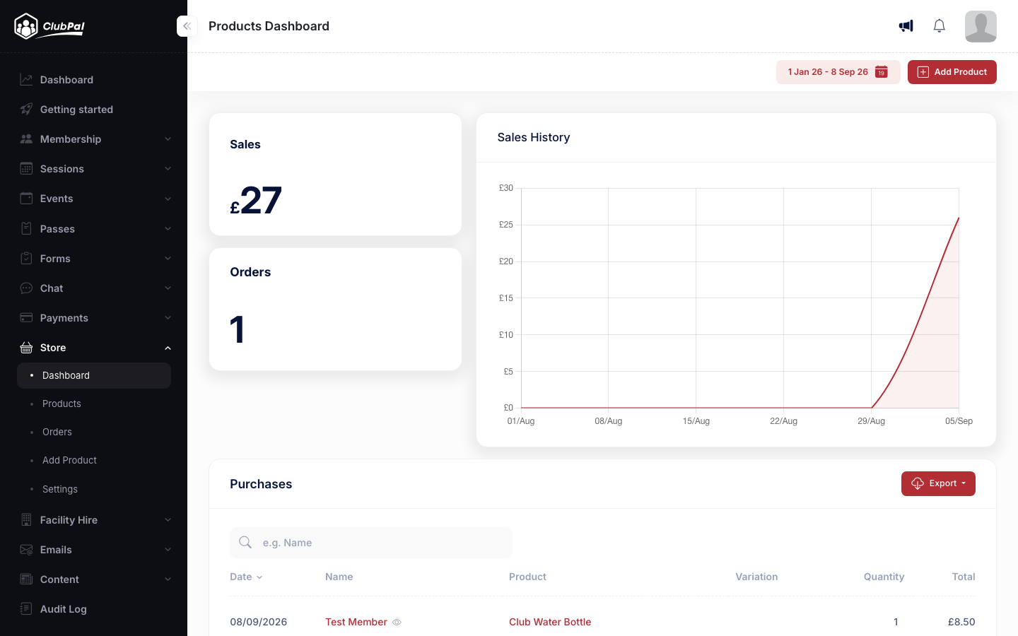The image size is (1018, 636).
Task: Click the Sales £27 card
Action: pos(335,175)
